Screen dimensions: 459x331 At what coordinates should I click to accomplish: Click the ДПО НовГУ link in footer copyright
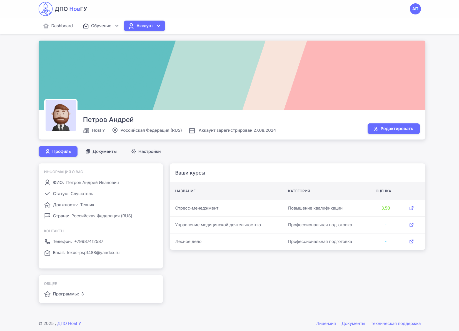(69, 323)
